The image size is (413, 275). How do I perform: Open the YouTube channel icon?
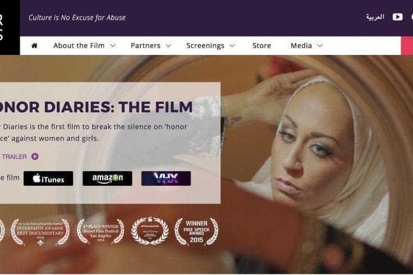pyautogui.click(x=397, y=17)
